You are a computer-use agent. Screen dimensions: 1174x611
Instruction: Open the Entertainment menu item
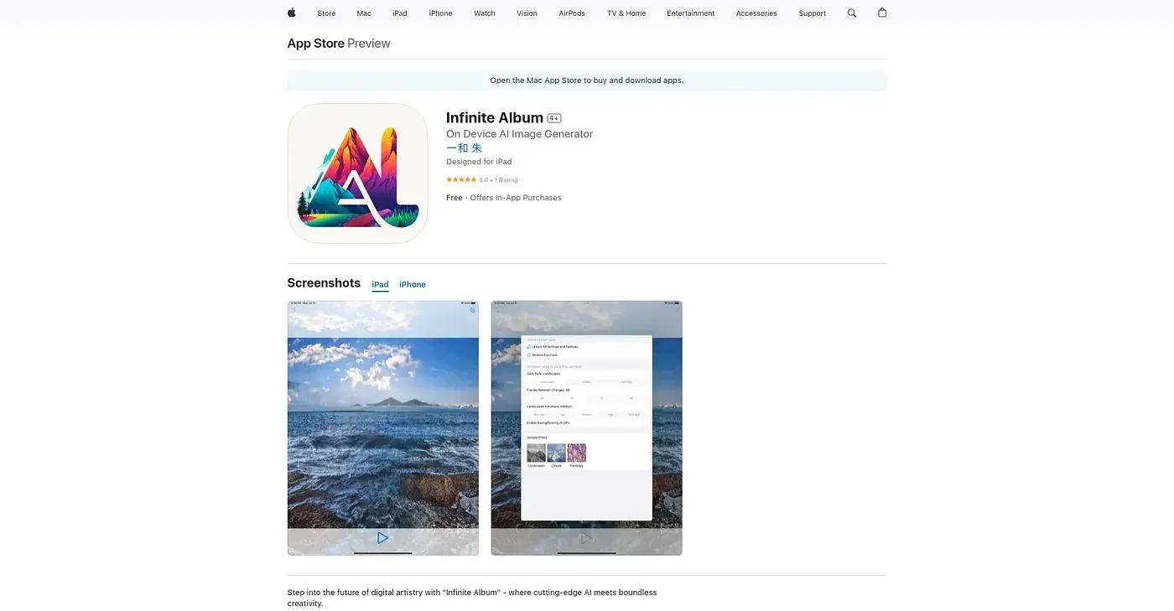[x=691, y=13]
